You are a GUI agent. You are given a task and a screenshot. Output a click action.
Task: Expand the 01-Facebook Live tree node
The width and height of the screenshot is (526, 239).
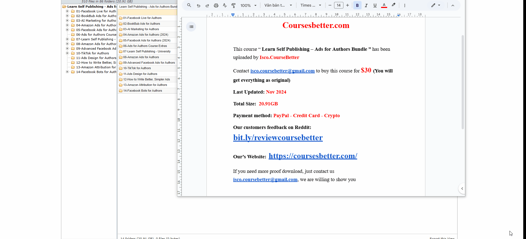pos(67,11)
